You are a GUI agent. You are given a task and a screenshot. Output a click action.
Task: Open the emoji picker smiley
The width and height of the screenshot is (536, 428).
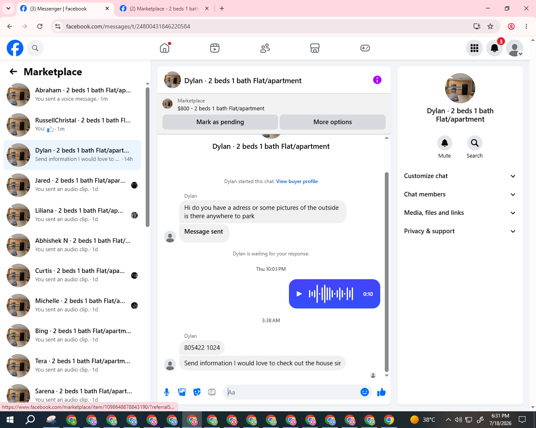click(x=365, y=392)
